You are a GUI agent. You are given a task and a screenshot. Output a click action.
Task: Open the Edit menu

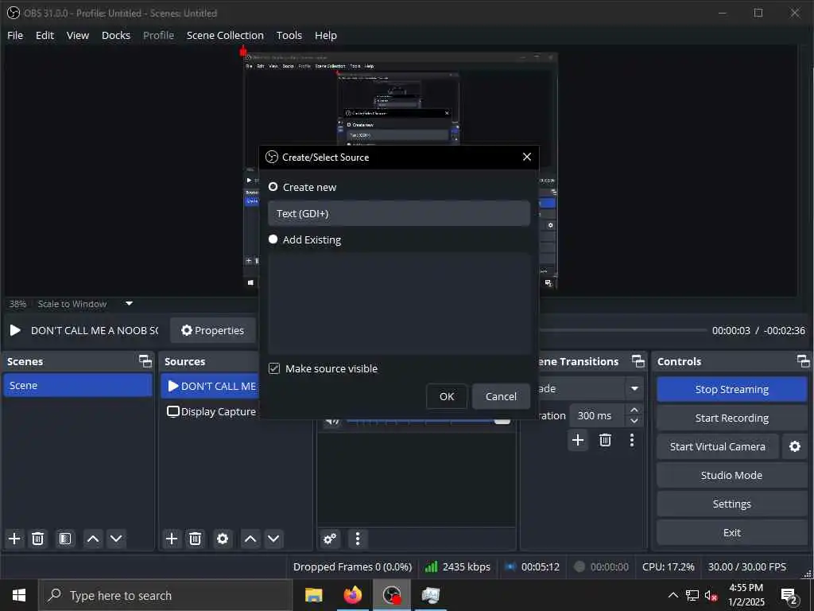pos(45,35)
